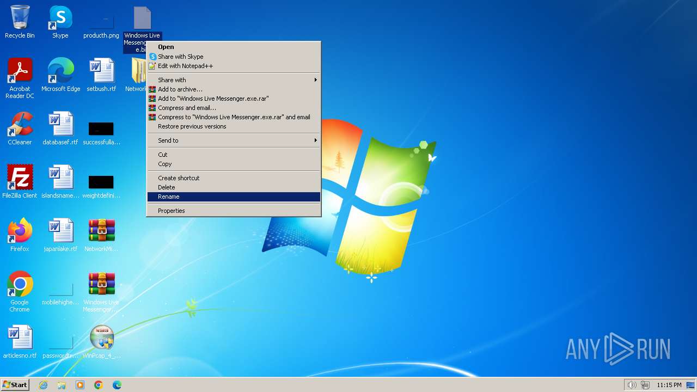697x392 pixels.
Task: Choose Cut in the context menu
Action: [234, 155]
